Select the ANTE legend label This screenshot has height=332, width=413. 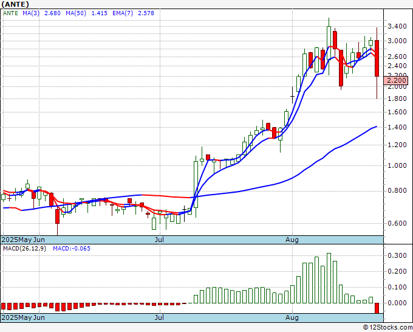point(10,13)
